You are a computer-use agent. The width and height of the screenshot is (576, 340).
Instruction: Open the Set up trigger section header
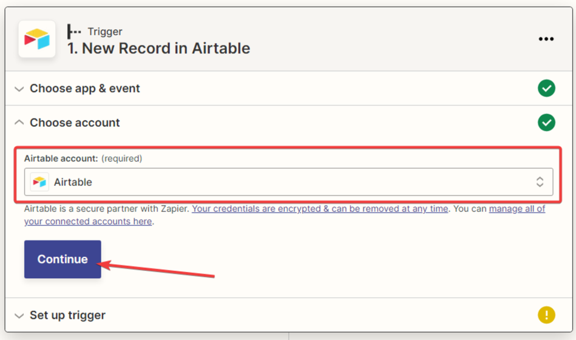(x=67, y=315)
